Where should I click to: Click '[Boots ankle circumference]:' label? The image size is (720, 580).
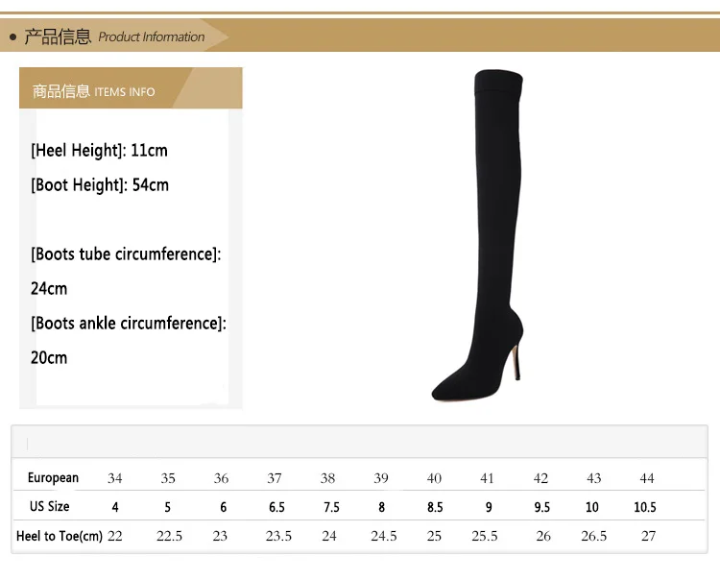point(129,324)
